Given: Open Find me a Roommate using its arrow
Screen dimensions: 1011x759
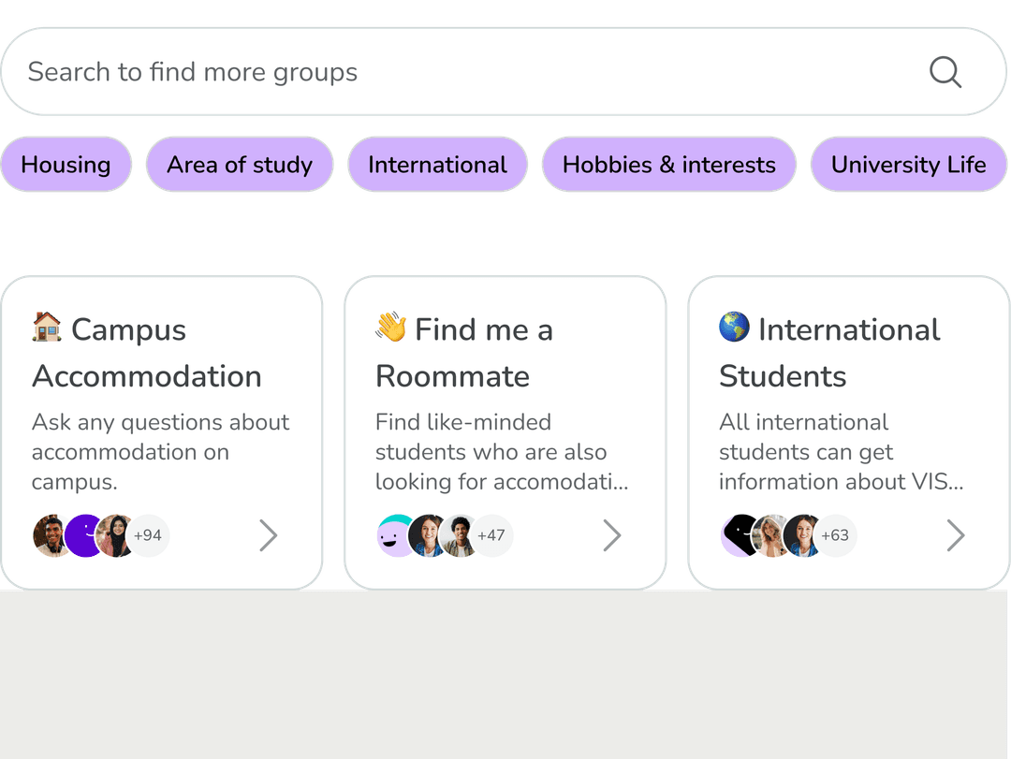Looking at the screenshot, I should pyautogui.click(x=612, y=535).
